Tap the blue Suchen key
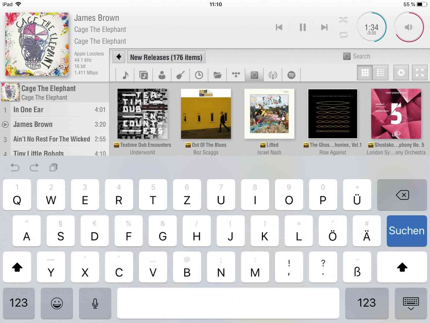This screenshot has height=323, width=430. (x=407, y=231)
